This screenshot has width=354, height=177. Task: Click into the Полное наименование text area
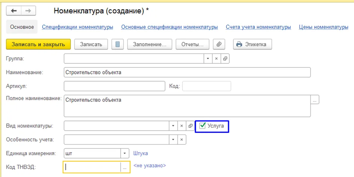(x=187, y=106)
